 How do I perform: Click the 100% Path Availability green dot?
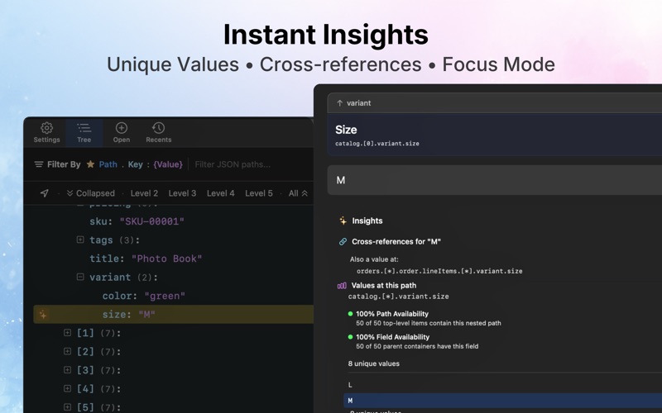[x=350, y=314]
